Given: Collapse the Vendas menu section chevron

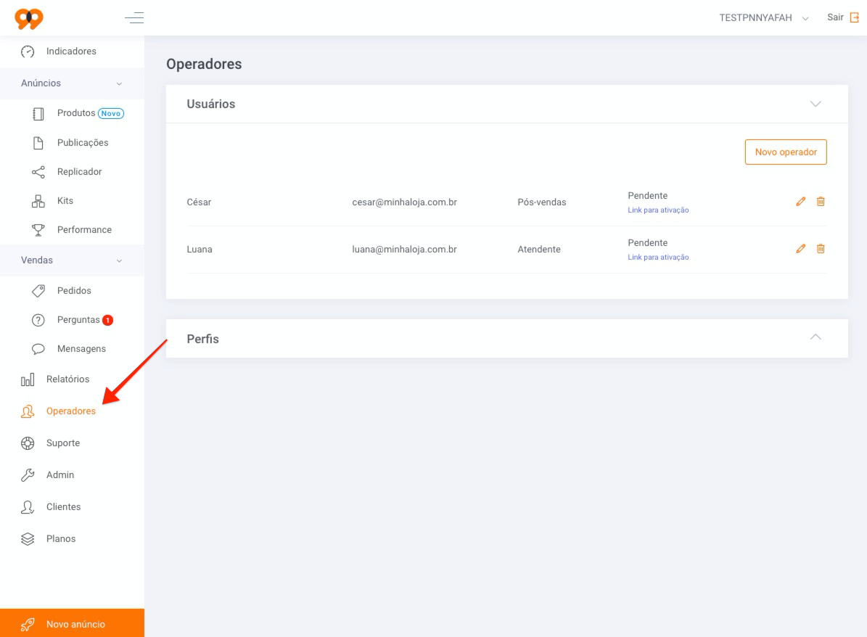Looking at the screenshot, I should coord(119,260).
